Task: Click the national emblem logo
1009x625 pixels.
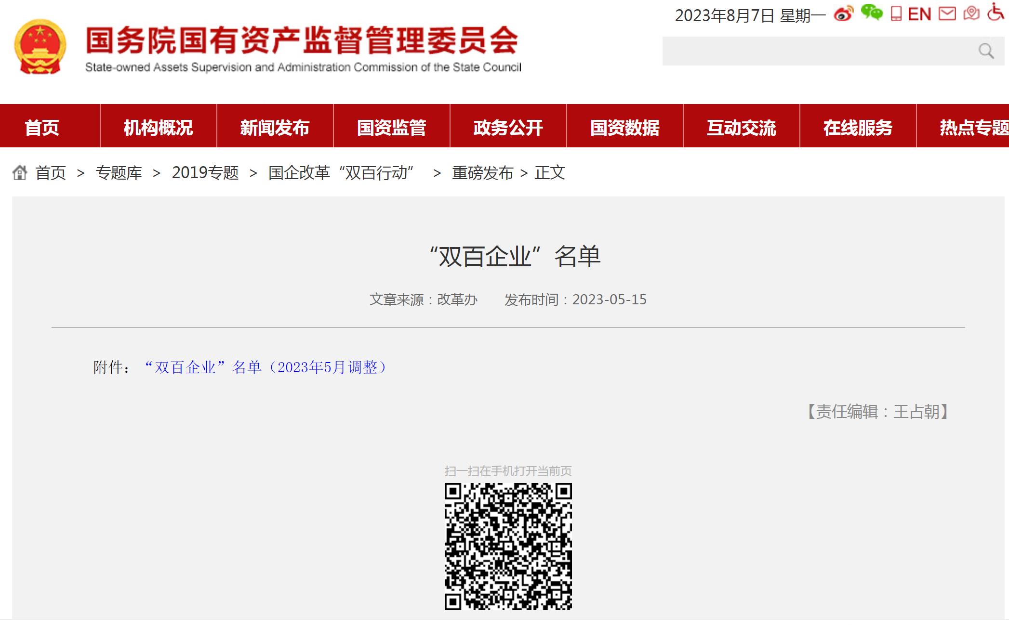Action: 40,47
